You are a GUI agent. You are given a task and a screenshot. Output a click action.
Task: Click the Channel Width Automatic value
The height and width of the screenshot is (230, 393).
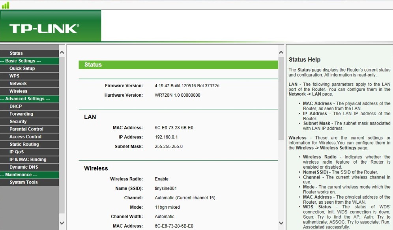pos(165,217)
